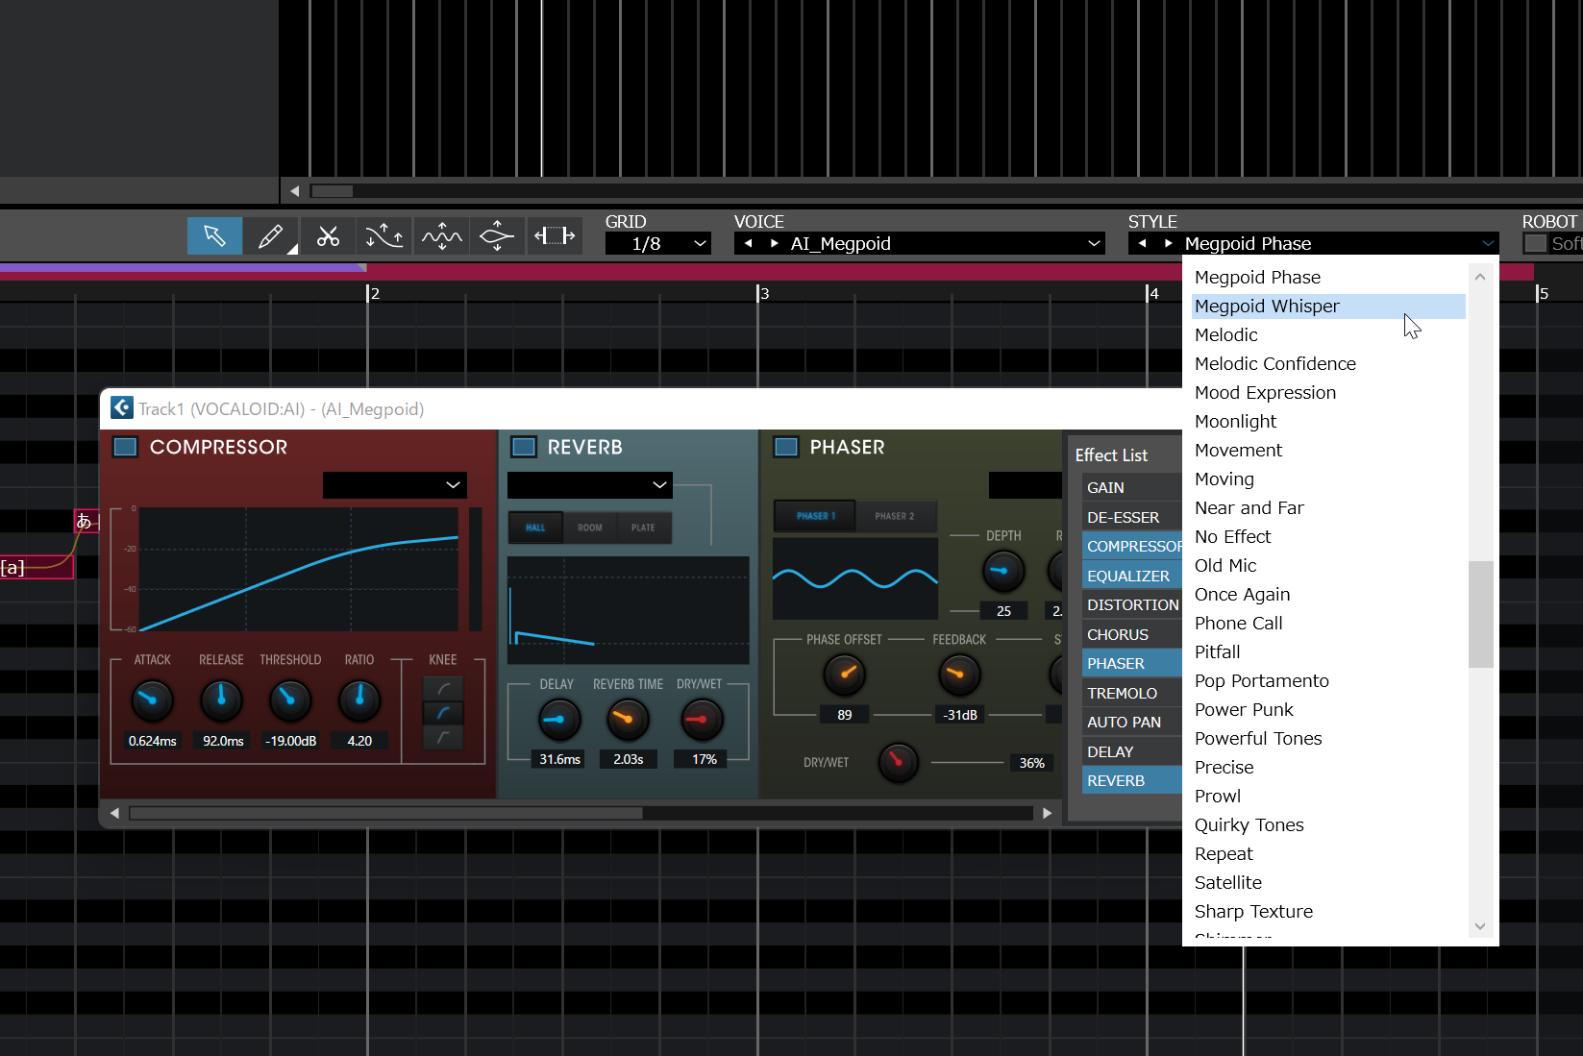
Task: Choose Power Punk style
Action: tap(1328, 710)
